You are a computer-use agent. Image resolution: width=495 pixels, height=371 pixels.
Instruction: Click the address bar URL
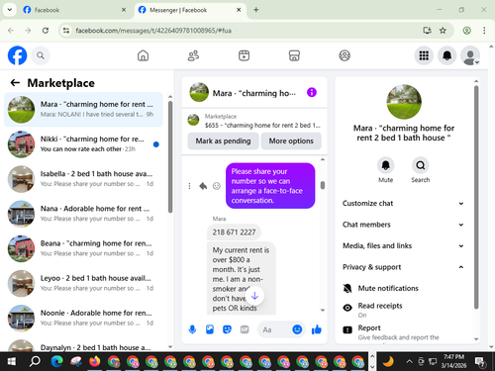click(x=153, y=31)
